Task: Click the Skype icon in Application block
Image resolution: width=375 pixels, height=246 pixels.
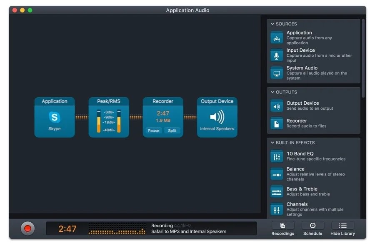Action: [54, 117]
